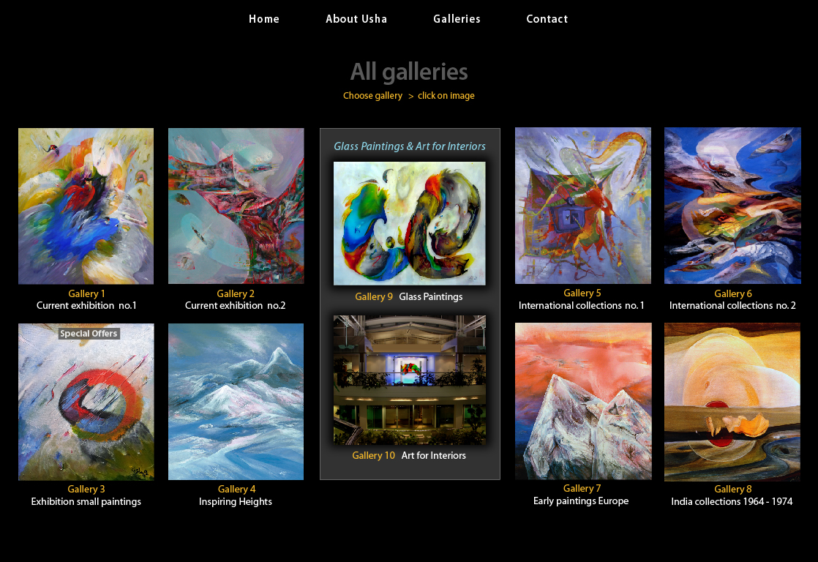Open the Gallery 10 Art for Interiors link
818x562 pixels.
(409, 456)
